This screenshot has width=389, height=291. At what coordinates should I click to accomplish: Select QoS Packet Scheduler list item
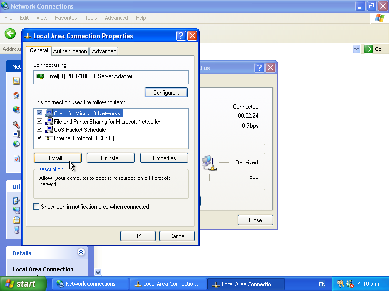point(80,129)
